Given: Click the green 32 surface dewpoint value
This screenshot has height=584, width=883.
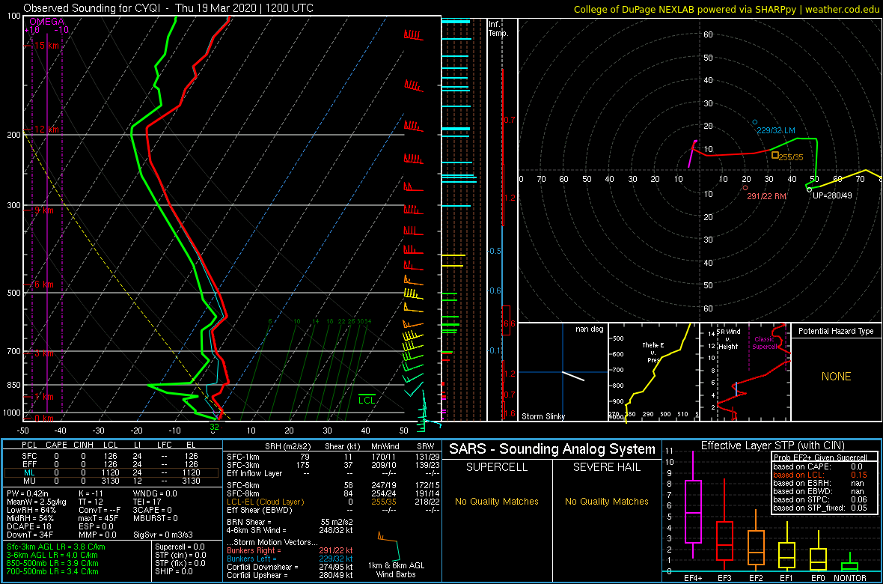Looking at the screenshot, I should (x=214, y=426).
